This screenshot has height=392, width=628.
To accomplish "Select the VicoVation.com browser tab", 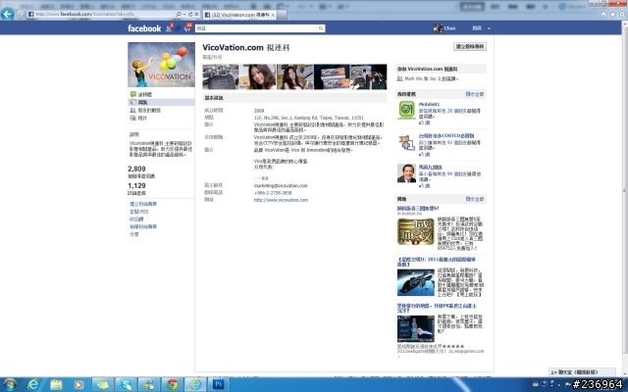I will click(x=238, y=15).
